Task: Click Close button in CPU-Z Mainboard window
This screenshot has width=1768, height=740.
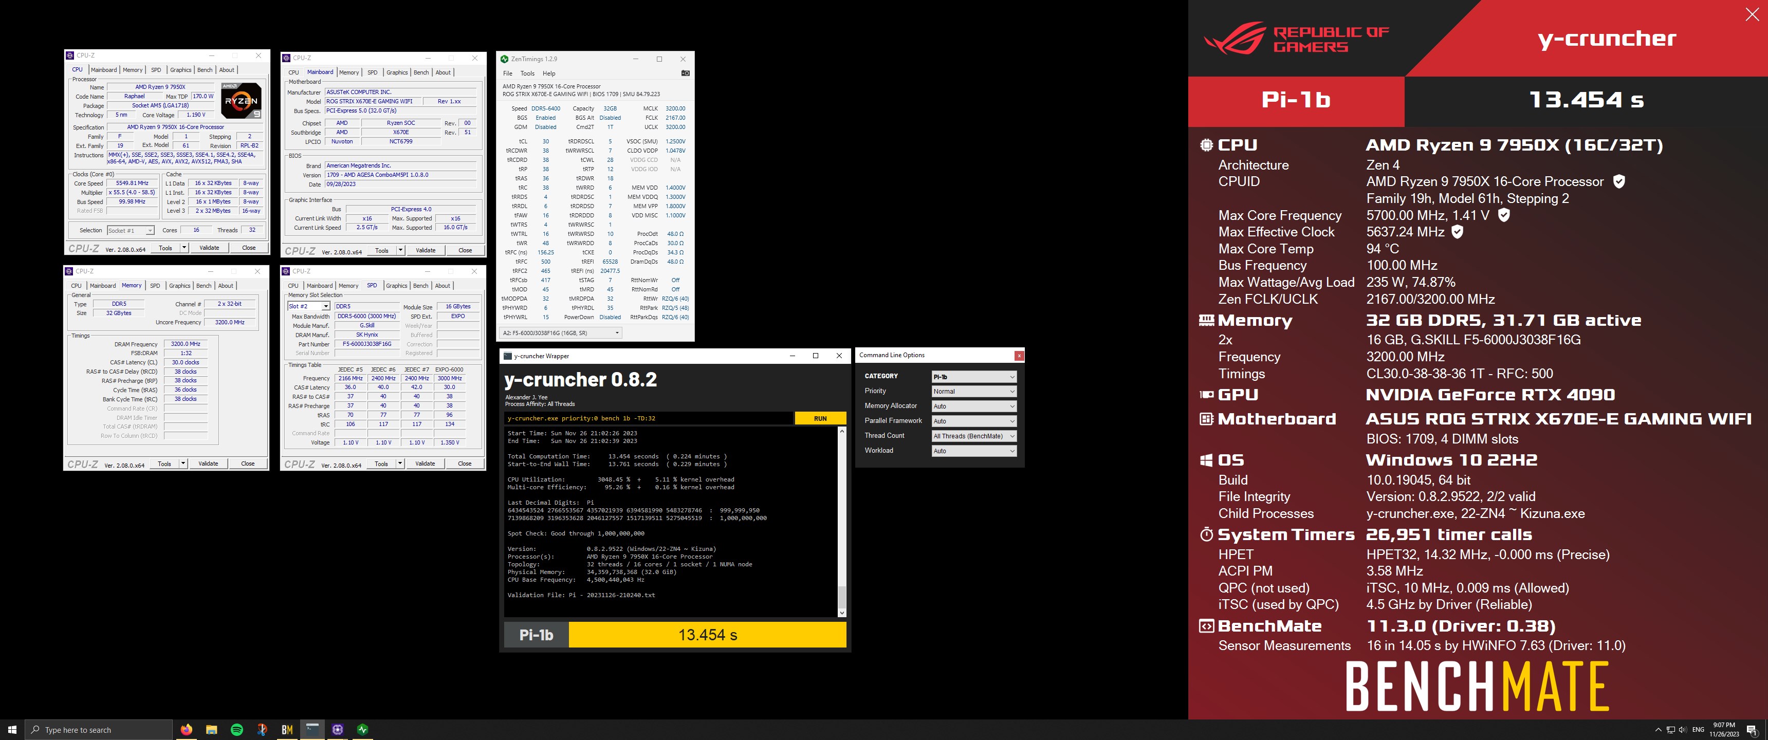Action: pos(465,251)
